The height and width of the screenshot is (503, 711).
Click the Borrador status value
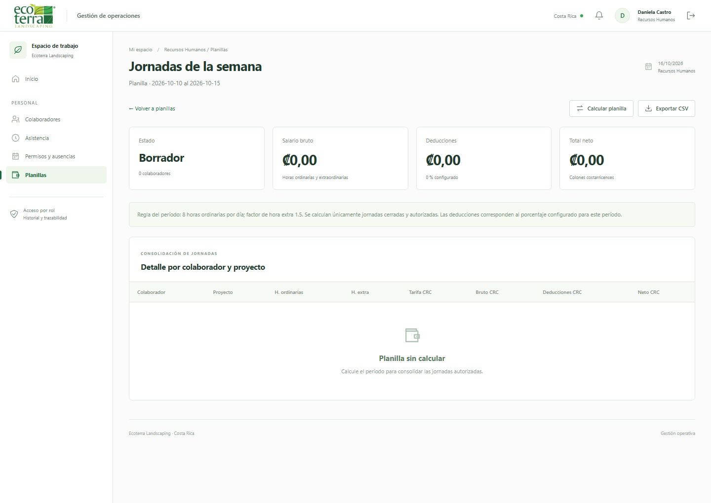pos(161,158)
